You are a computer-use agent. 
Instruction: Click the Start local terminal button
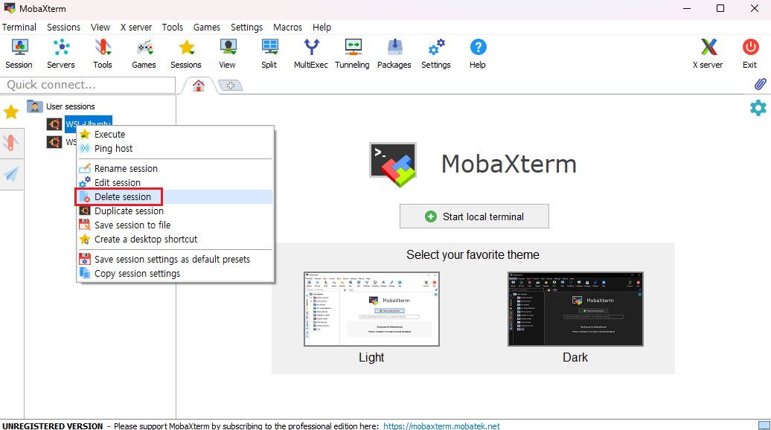point(474,216)
